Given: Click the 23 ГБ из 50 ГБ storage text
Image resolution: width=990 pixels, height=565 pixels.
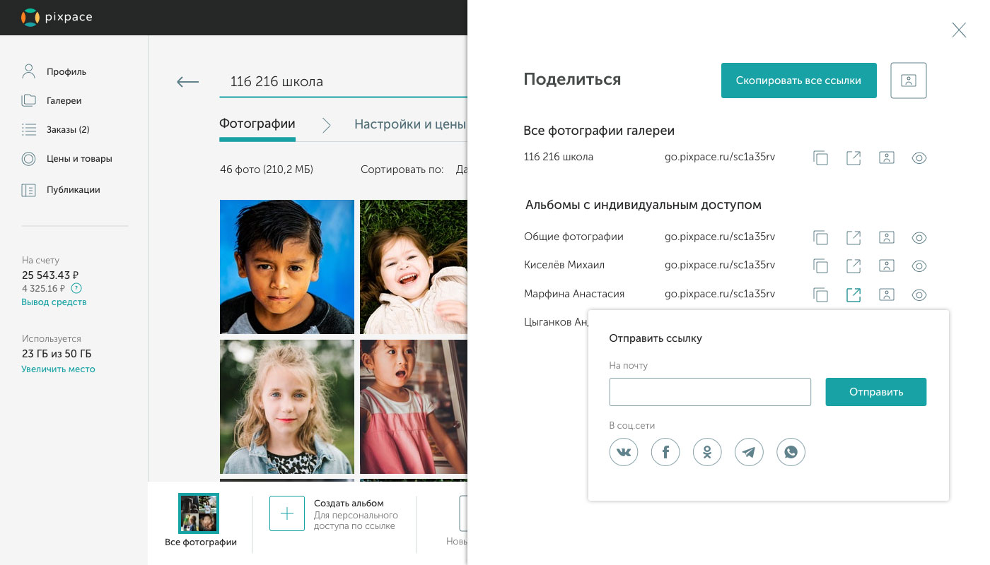Looking at the screenshot, I should tap(57, 354).
